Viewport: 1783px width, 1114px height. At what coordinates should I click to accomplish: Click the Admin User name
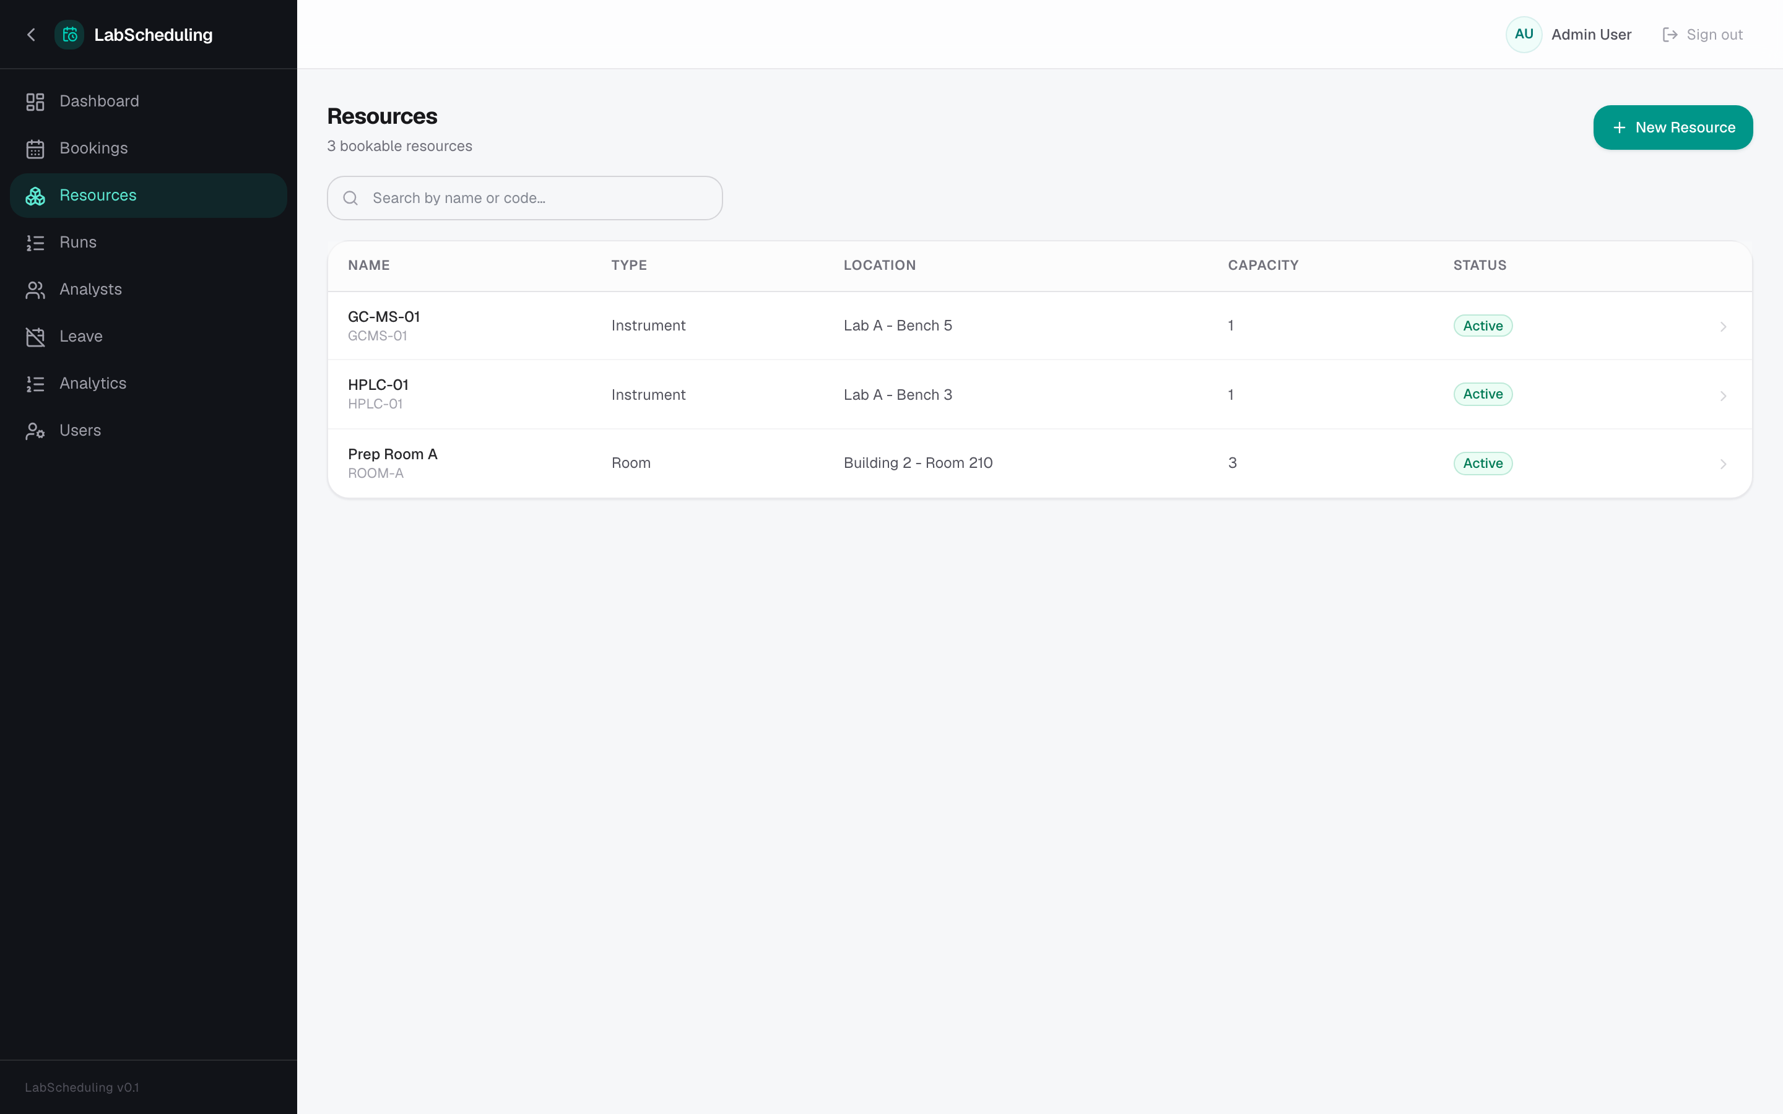[1590, 35]
